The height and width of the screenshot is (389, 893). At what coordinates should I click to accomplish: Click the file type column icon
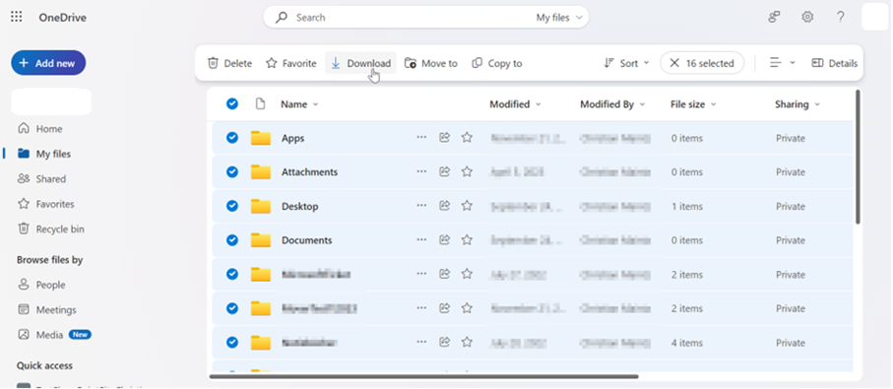point(260,103)
